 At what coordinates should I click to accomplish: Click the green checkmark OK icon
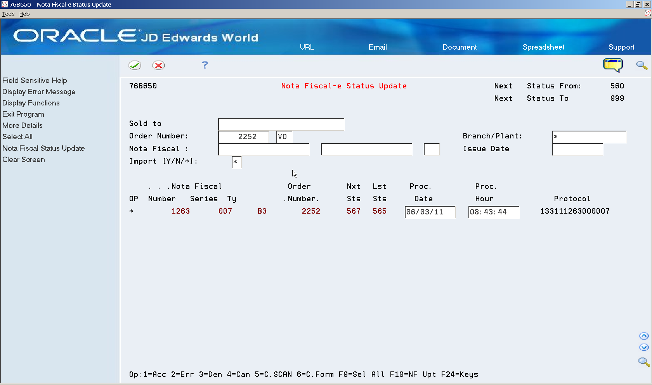pos(135,65)
